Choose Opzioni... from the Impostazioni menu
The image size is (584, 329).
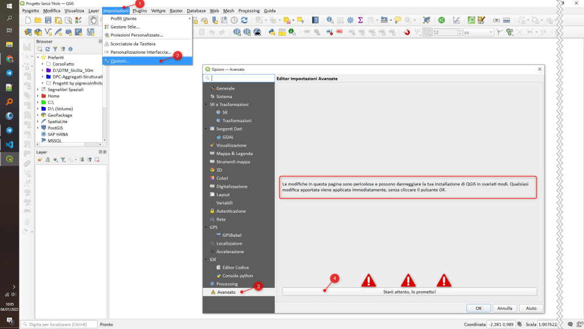pos(120,61)
